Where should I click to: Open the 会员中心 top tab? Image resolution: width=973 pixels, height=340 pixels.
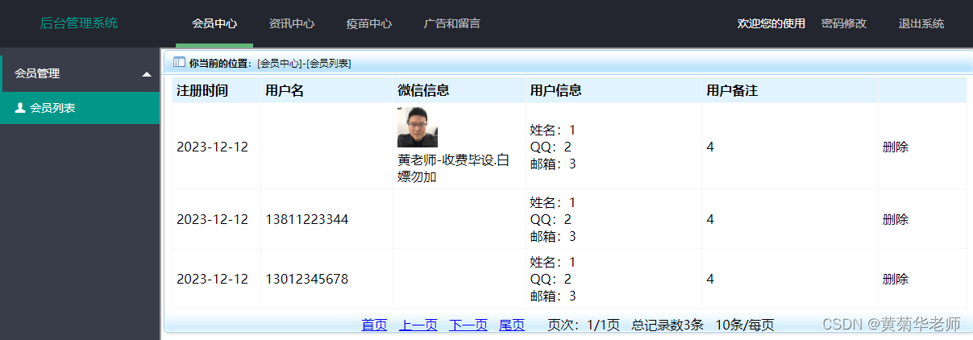(214, 23)
